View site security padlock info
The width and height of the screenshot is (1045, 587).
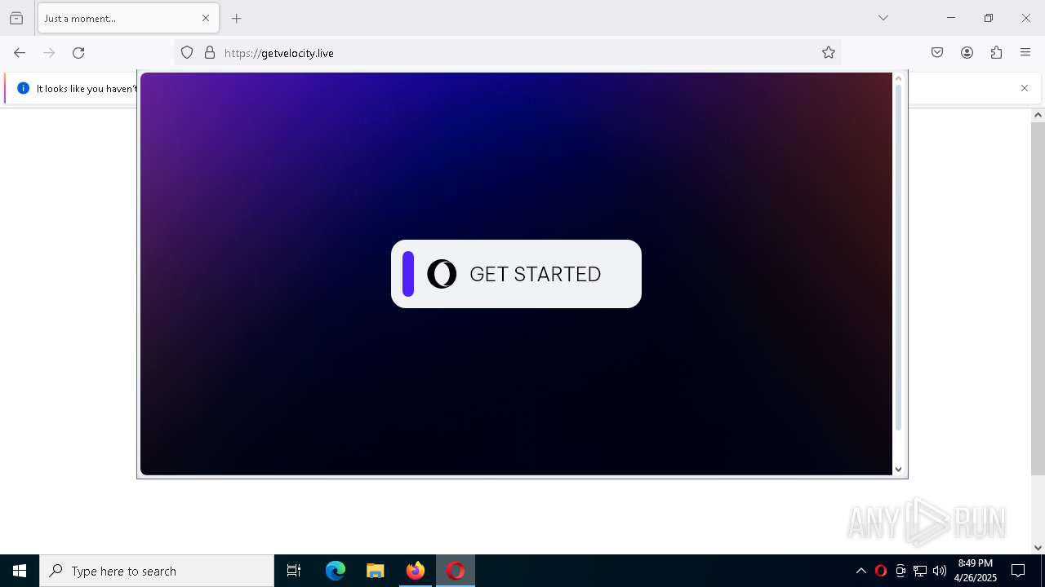210,53
